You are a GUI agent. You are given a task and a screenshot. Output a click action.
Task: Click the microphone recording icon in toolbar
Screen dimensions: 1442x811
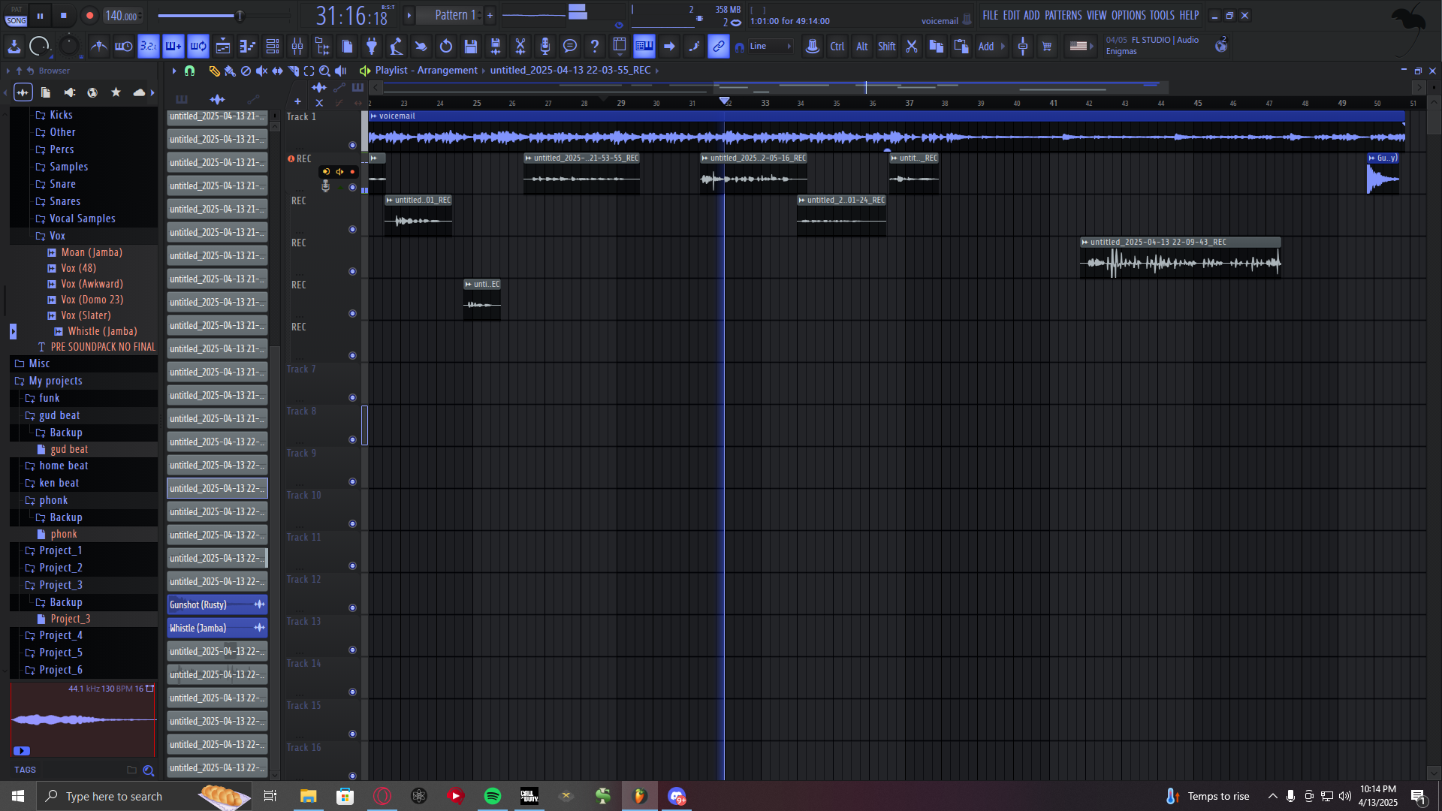(545, 47)
